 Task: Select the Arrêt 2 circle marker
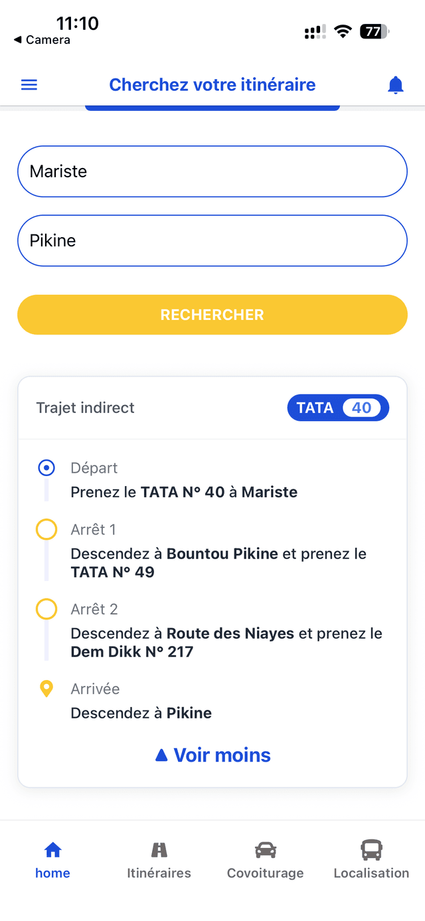[x=46, y=609]
